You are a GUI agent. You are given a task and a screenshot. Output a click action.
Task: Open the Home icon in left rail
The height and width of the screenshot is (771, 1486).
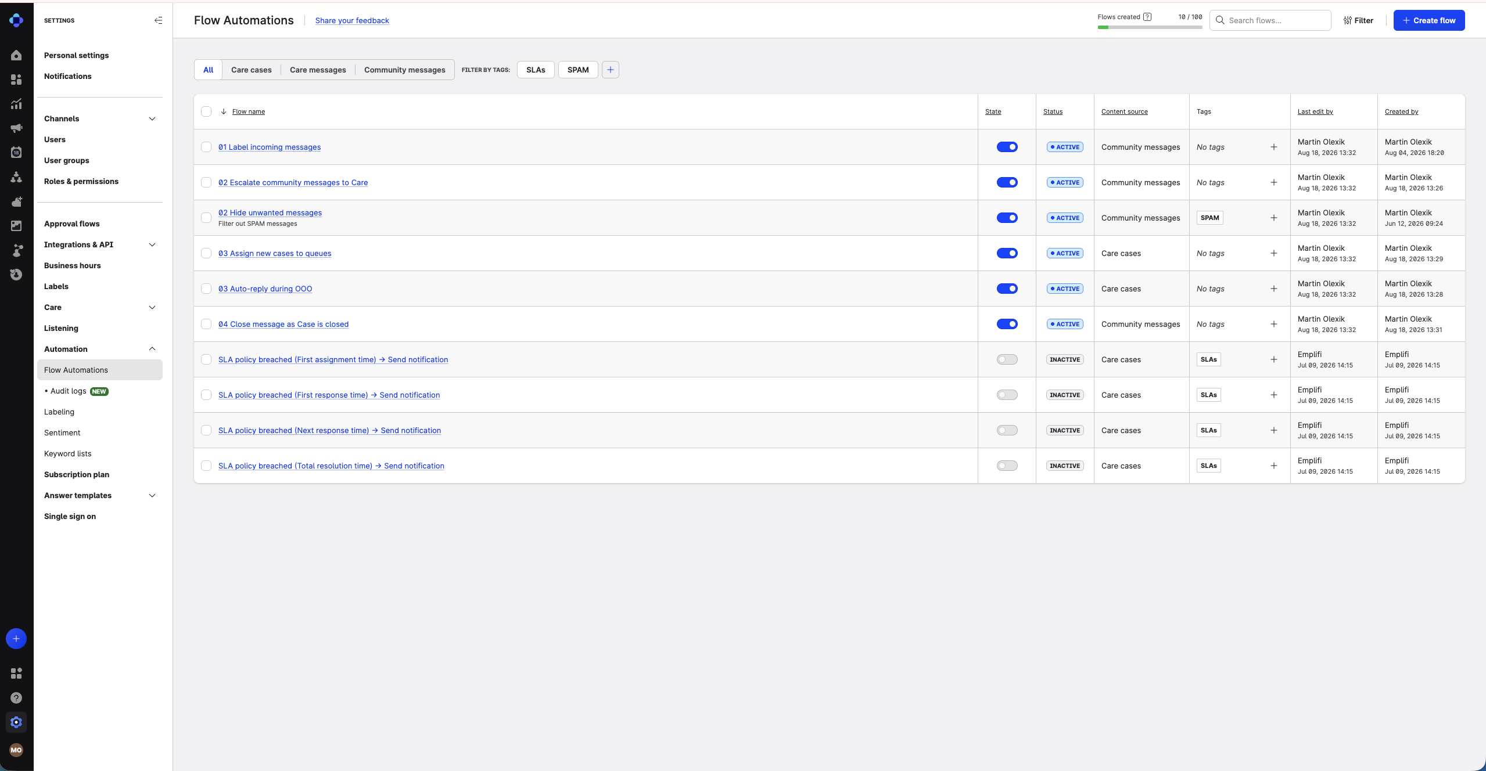[x=16, y=55]
